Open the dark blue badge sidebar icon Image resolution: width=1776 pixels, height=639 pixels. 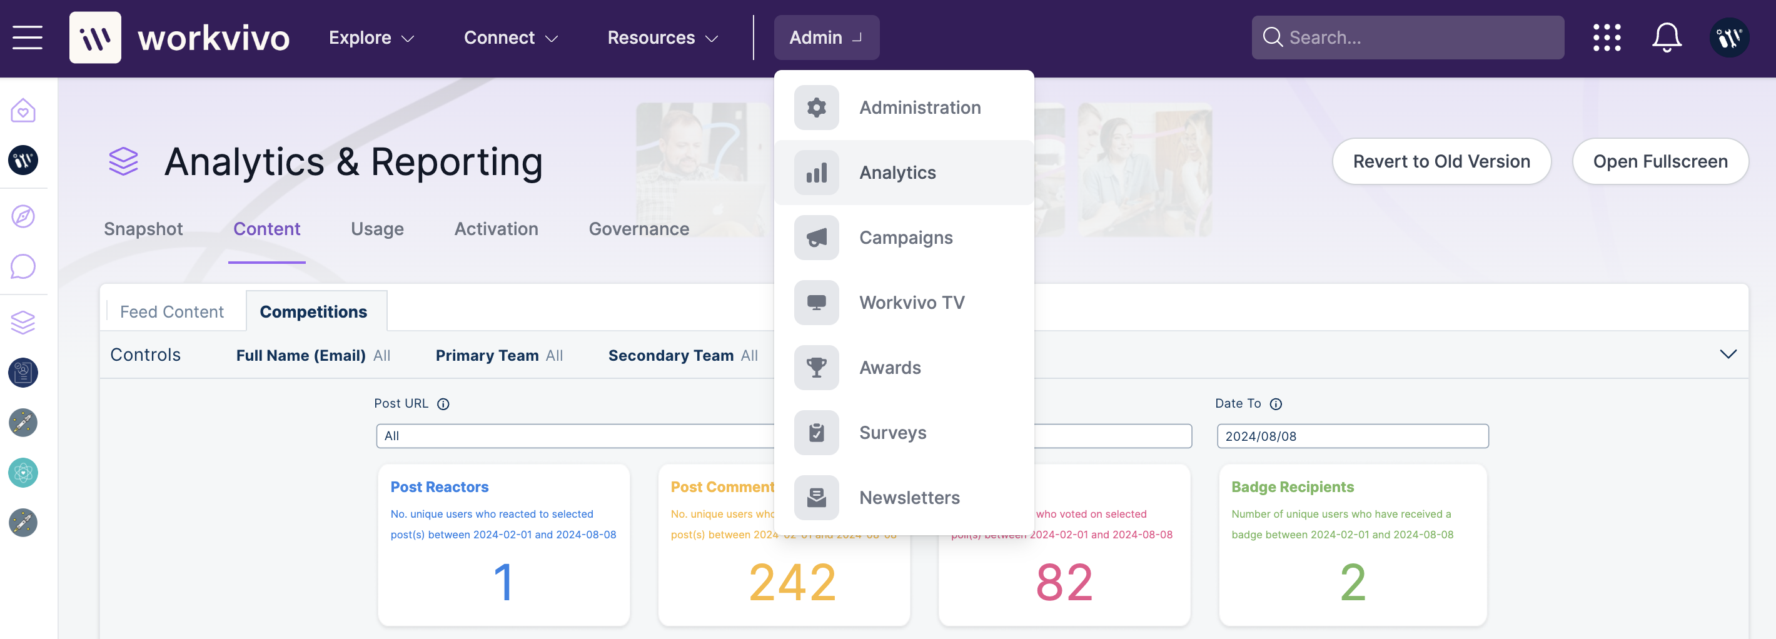point(23,372)
